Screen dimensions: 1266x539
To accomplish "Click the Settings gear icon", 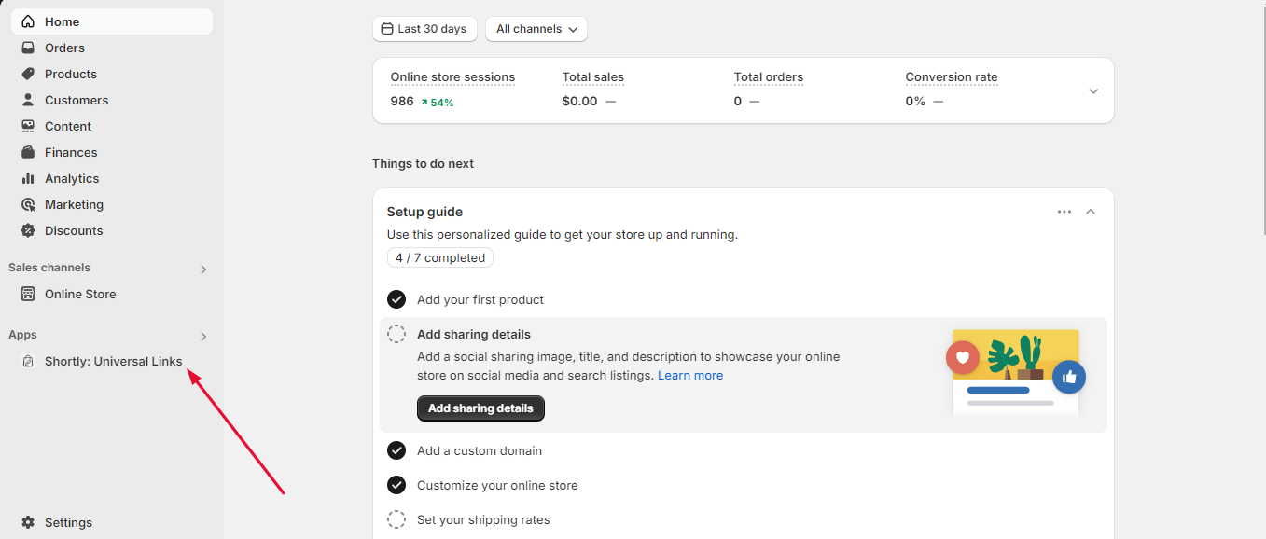I will coord(28,522).
